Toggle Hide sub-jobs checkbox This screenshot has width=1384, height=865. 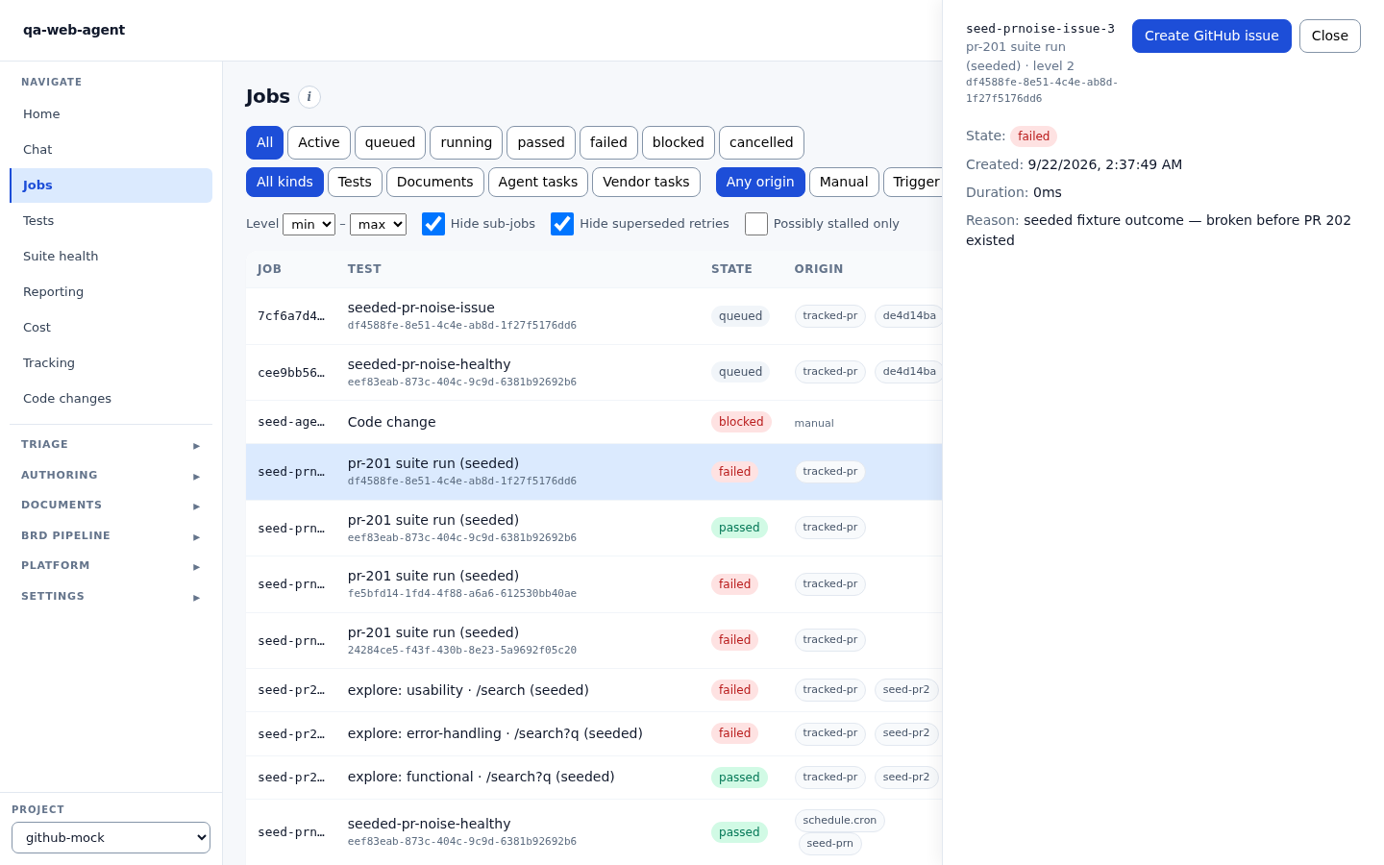tap(433, 224)
